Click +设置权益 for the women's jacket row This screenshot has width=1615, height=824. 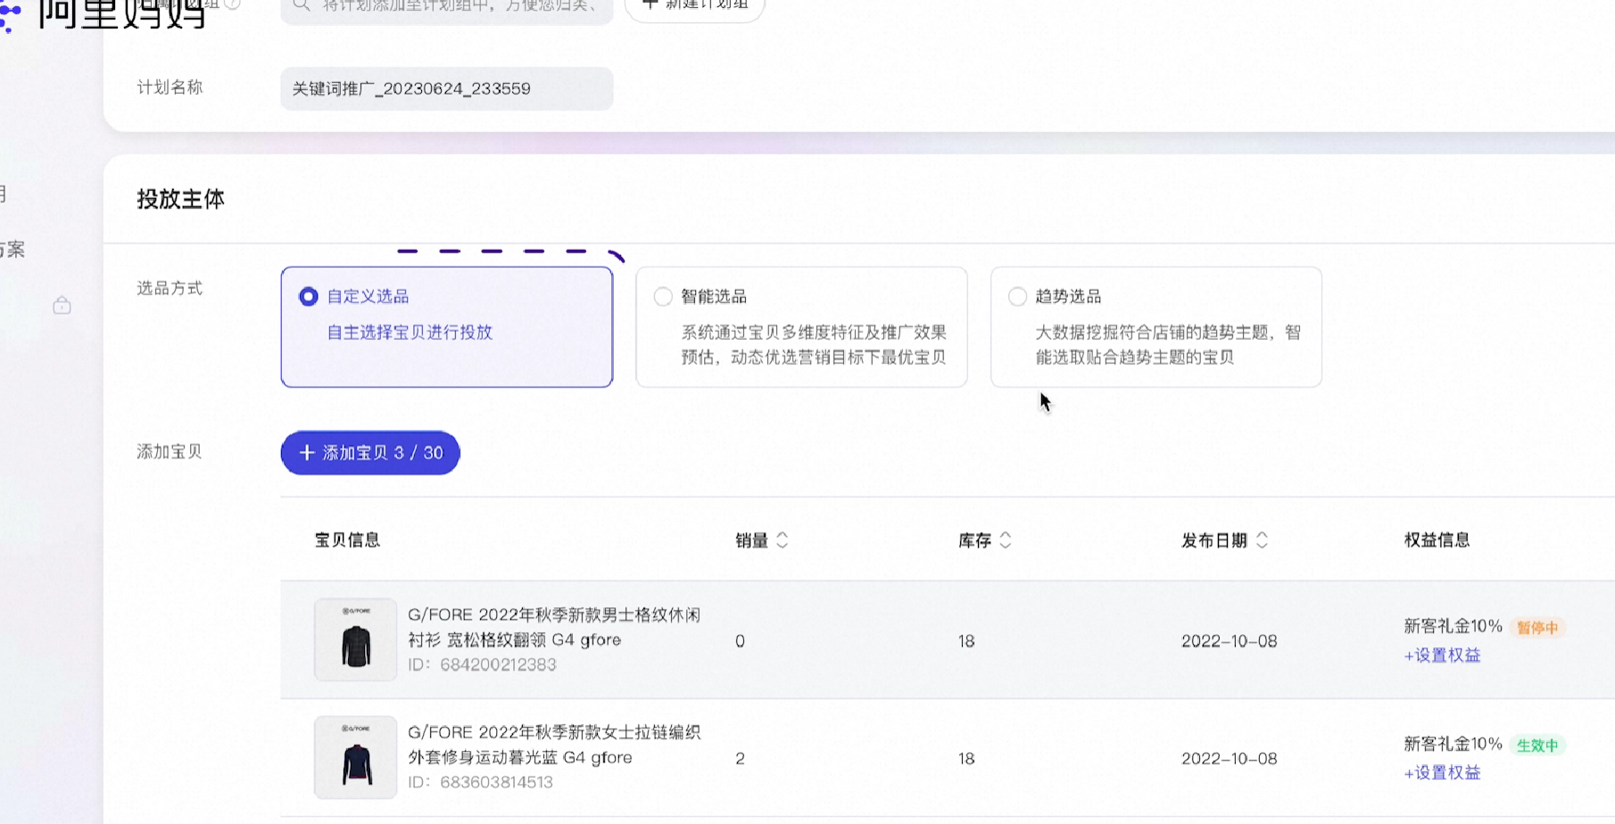[1442, 773]
